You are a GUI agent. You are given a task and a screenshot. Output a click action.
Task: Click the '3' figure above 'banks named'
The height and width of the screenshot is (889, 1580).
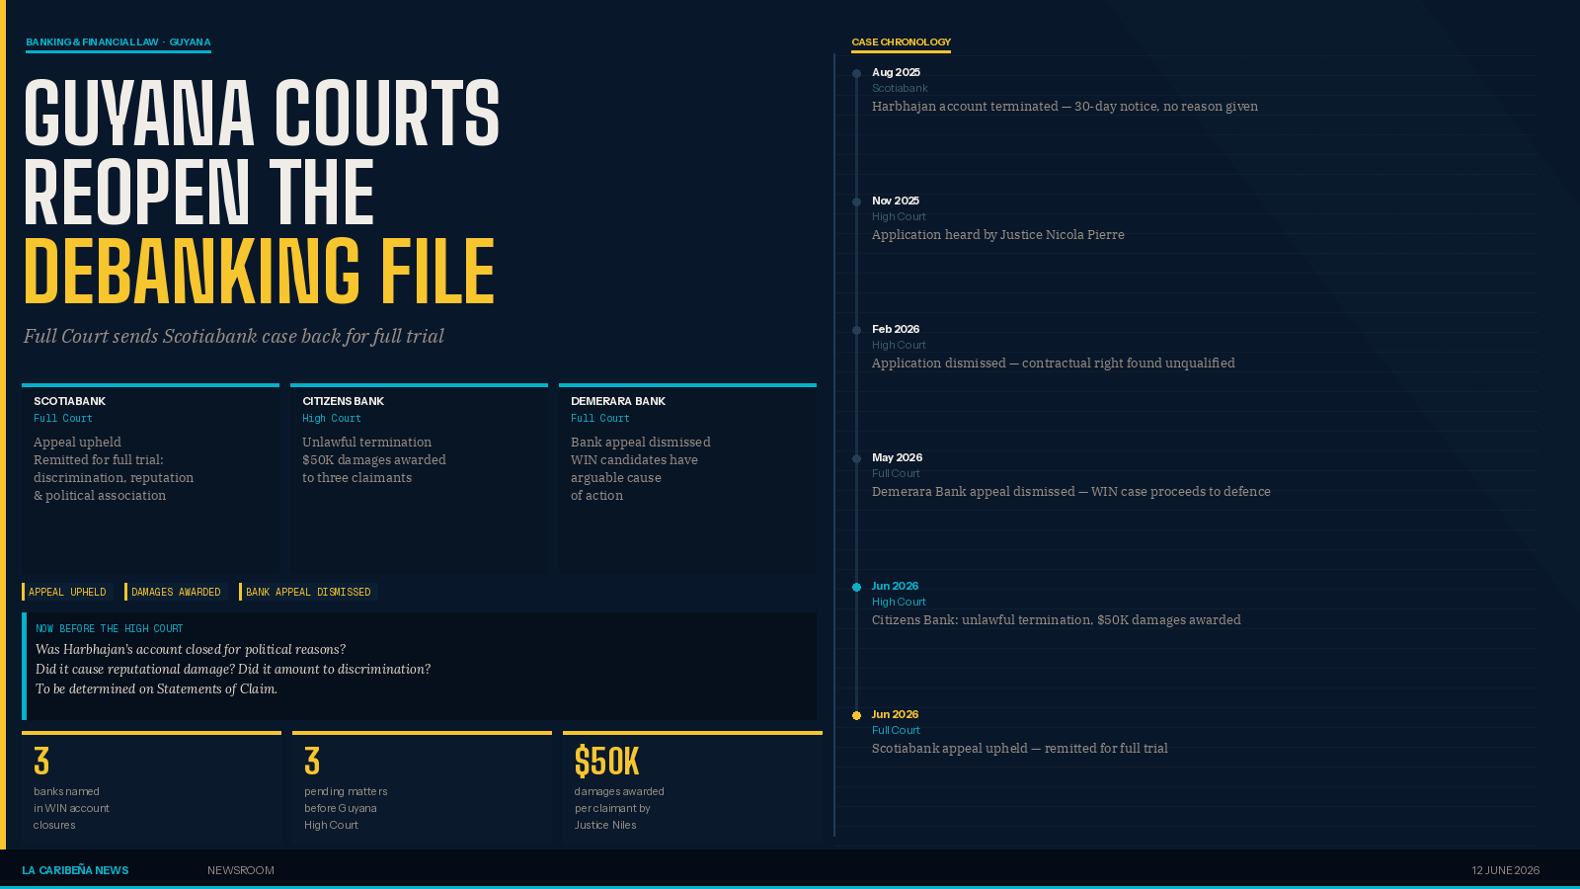[41, 762]
